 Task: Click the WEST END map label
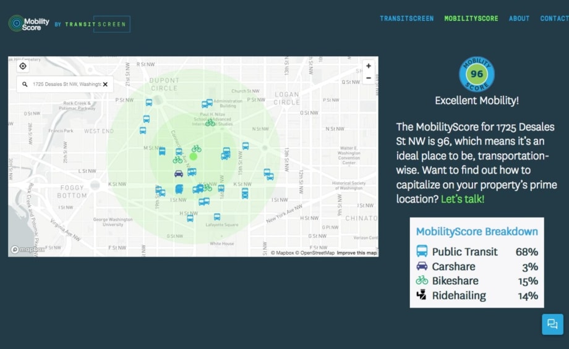coord(99,131)
